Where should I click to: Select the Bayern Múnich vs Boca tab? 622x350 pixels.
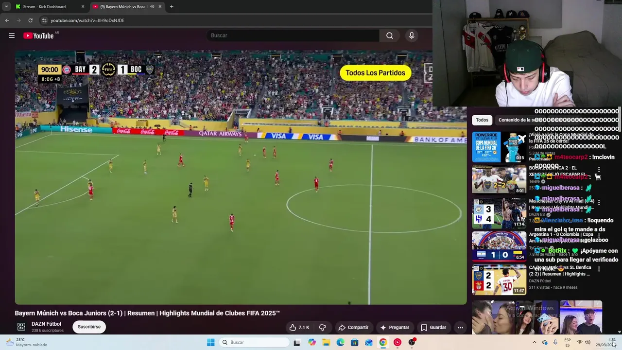coord(124,7)
